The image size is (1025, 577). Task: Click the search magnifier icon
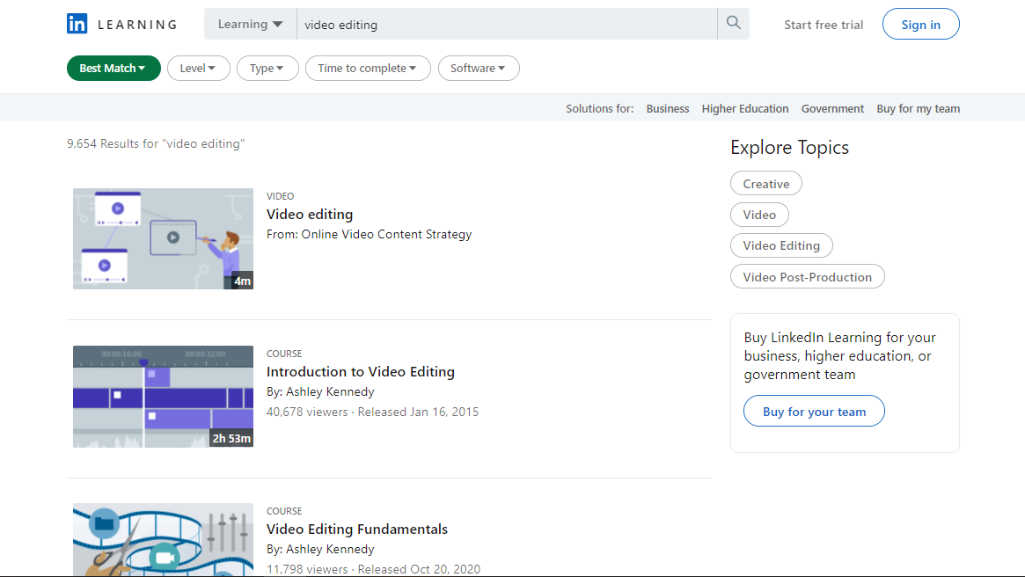(734, 24)
